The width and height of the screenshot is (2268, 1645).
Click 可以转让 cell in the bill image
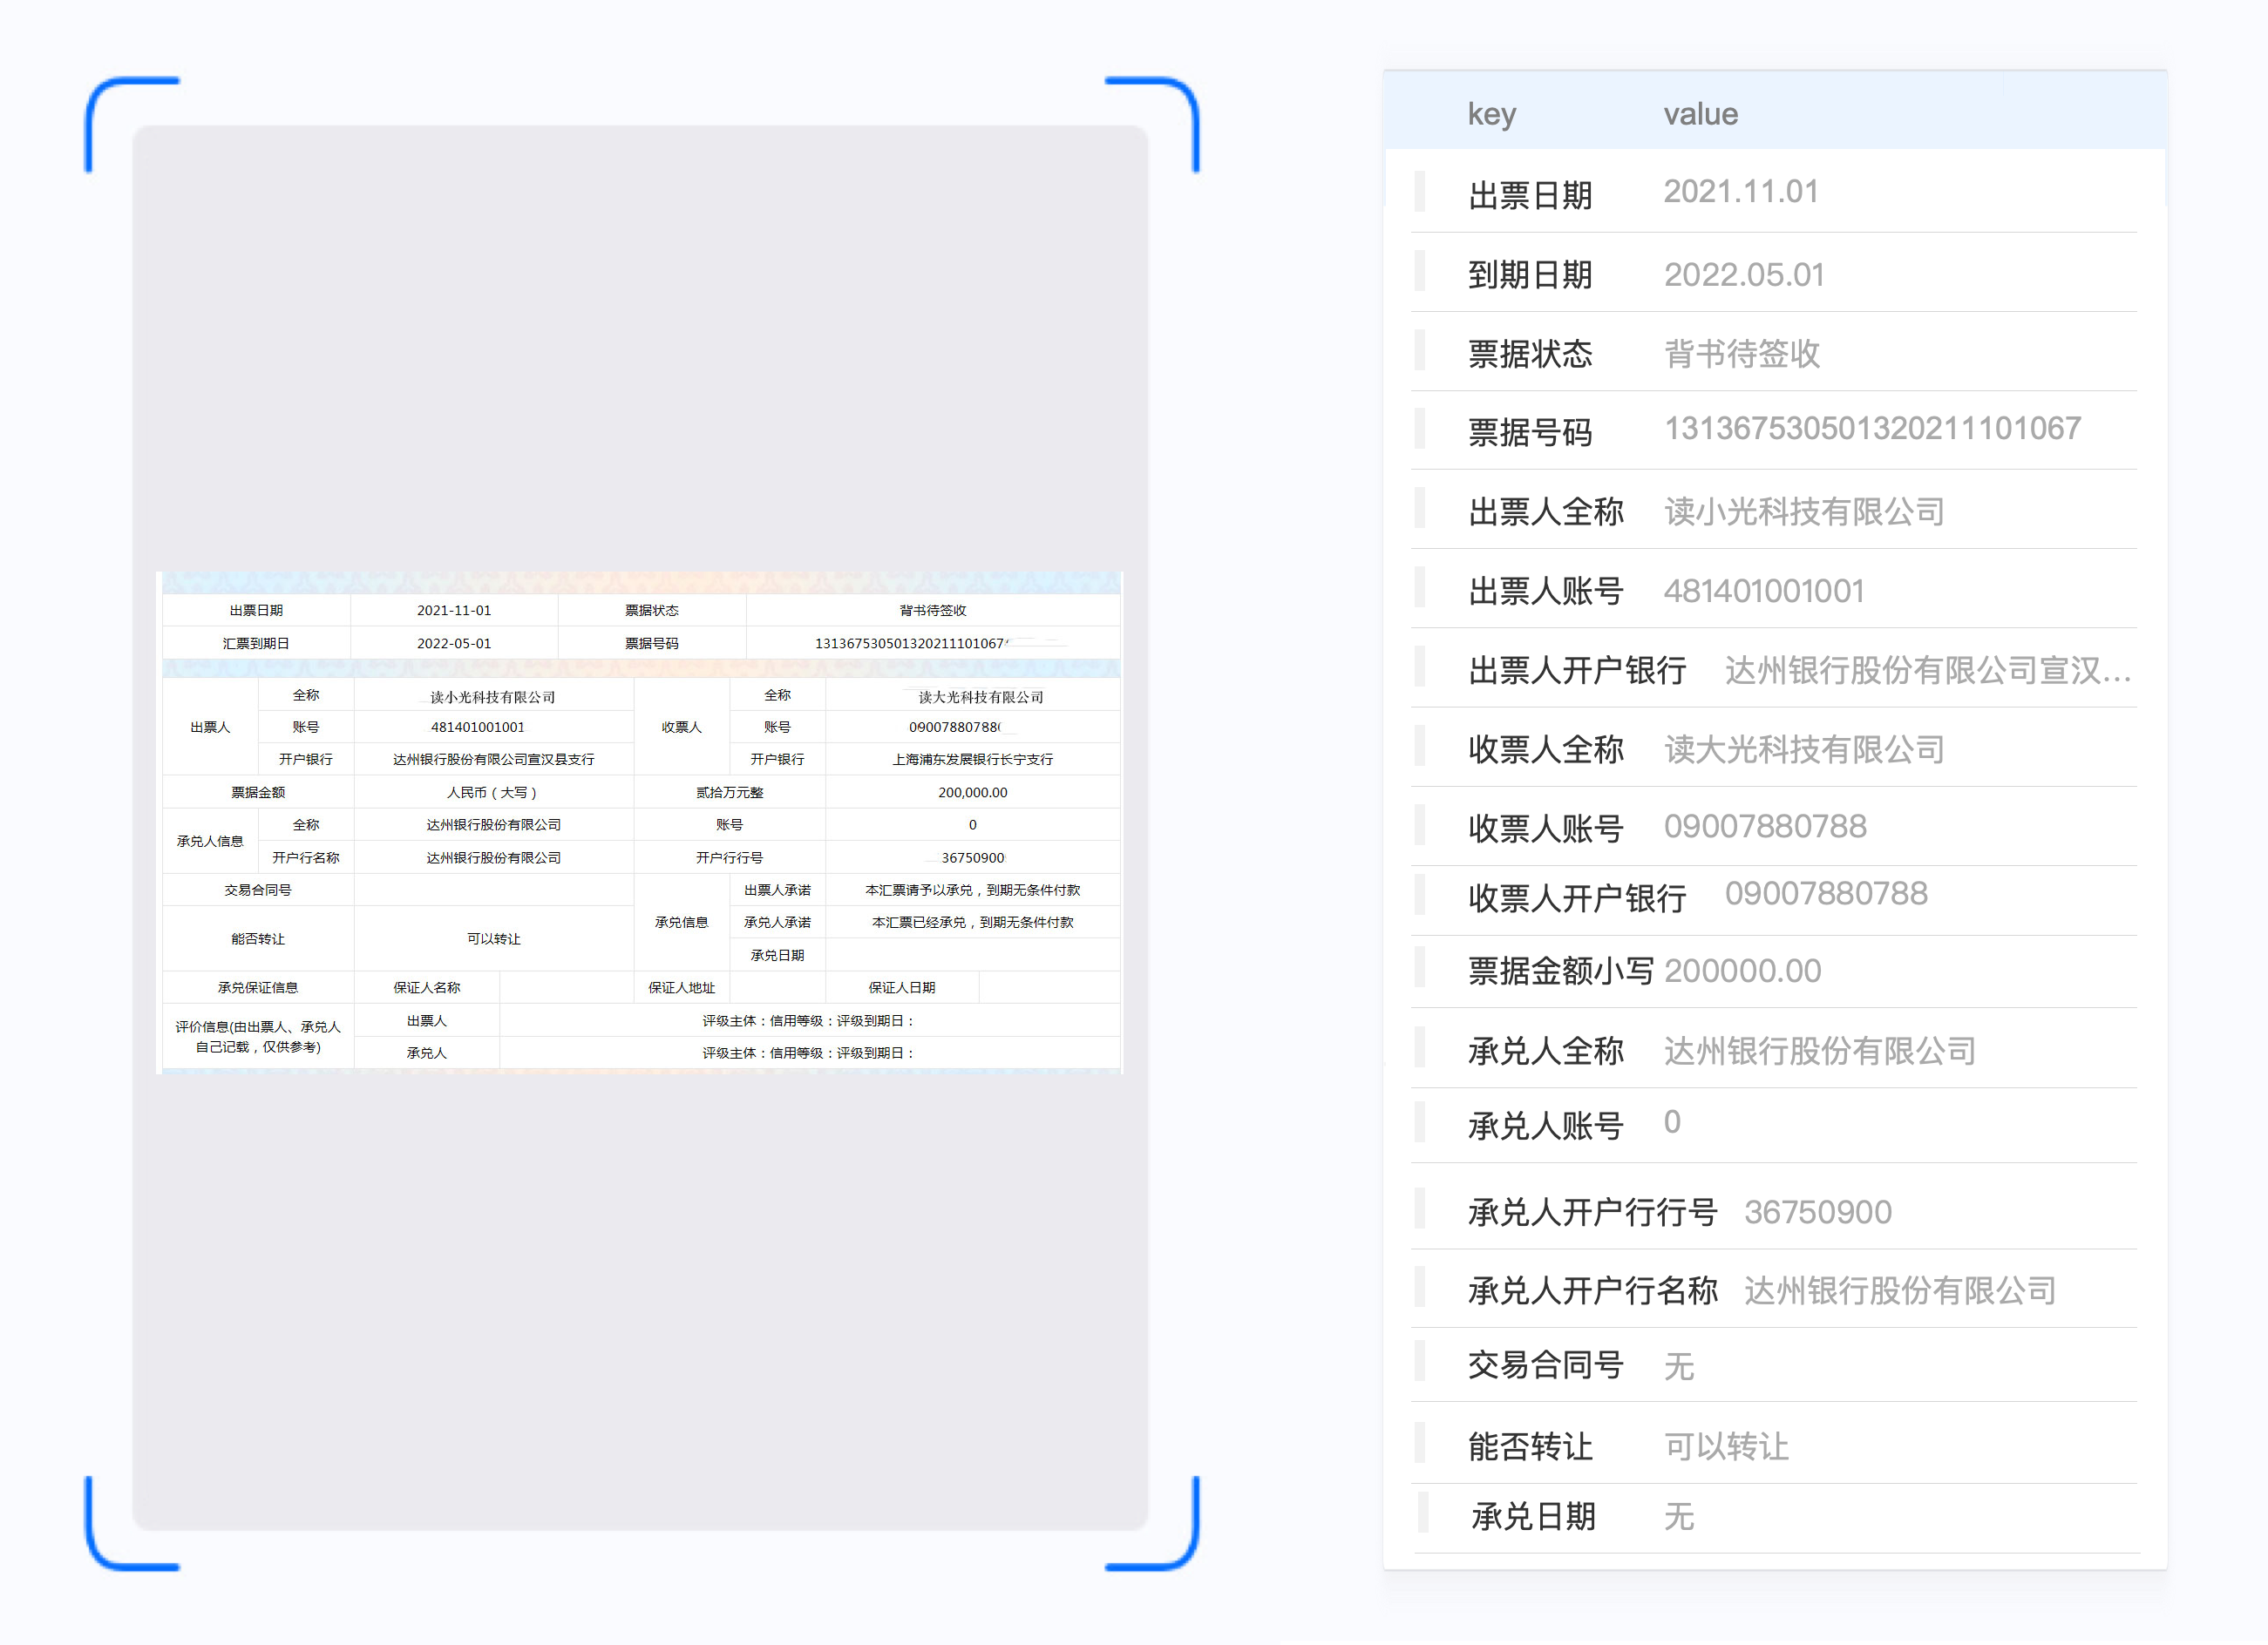point(494,938)
